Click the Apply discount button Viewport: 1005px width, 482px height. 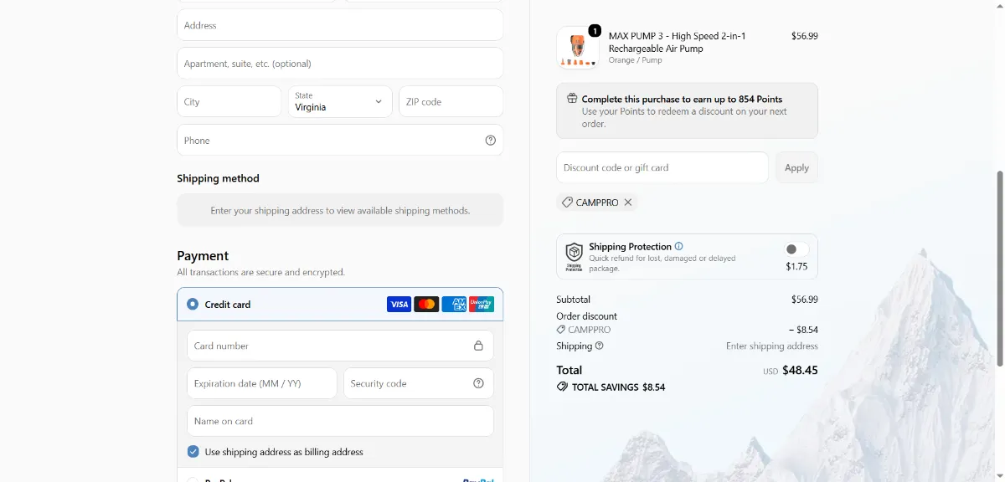pyautogui.click(x=796, y=167)
